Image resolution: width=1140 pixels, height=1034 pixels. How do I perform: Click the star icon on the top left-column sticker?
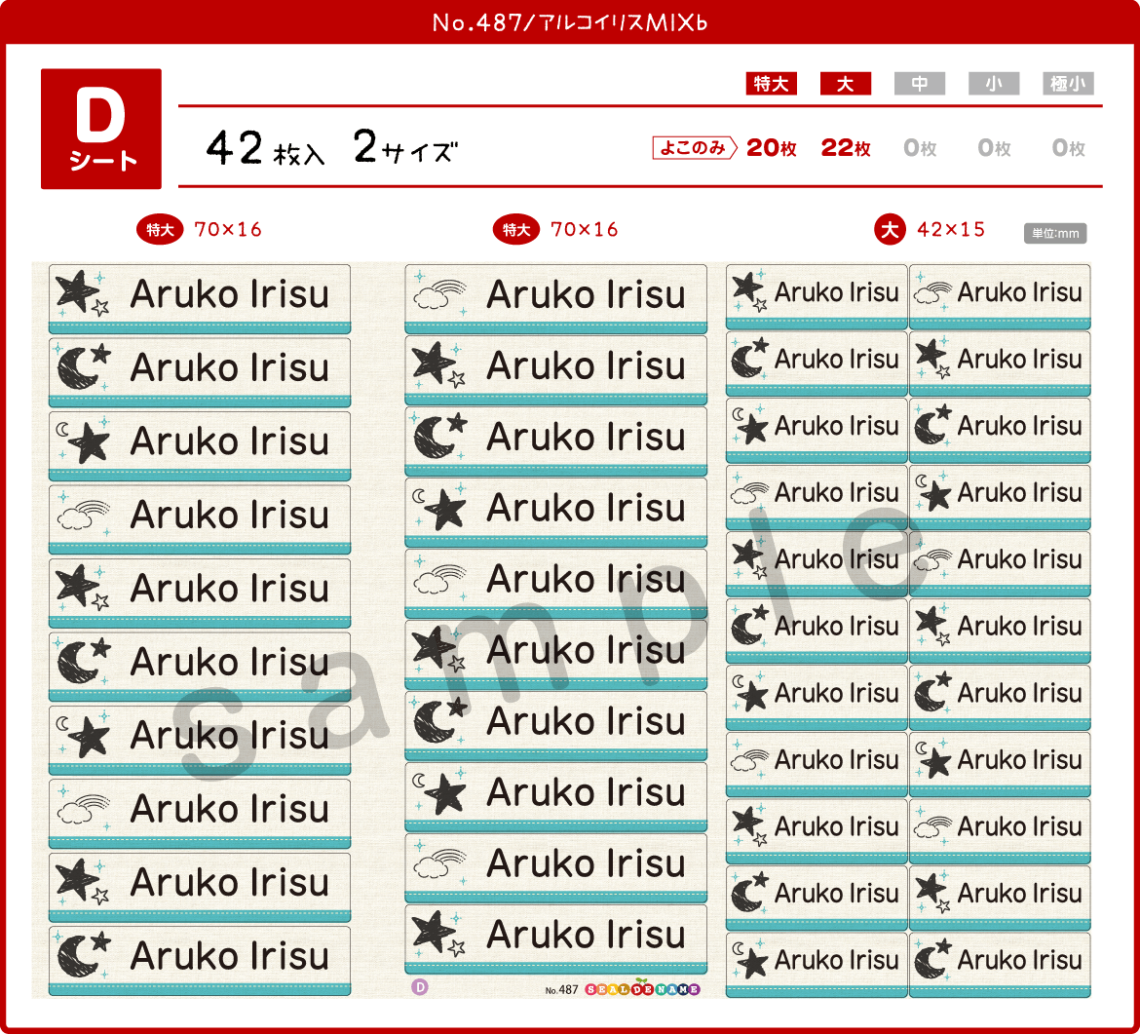pyautogui.click(x=82, y=292)
